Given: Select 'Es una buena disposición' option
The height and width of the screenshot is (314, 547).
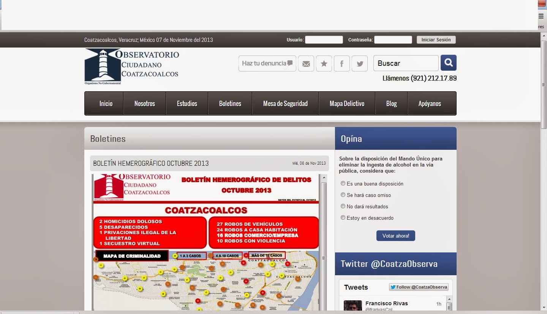Looking at the screenshot, I should pyautogui.click(x=343, y=184).
